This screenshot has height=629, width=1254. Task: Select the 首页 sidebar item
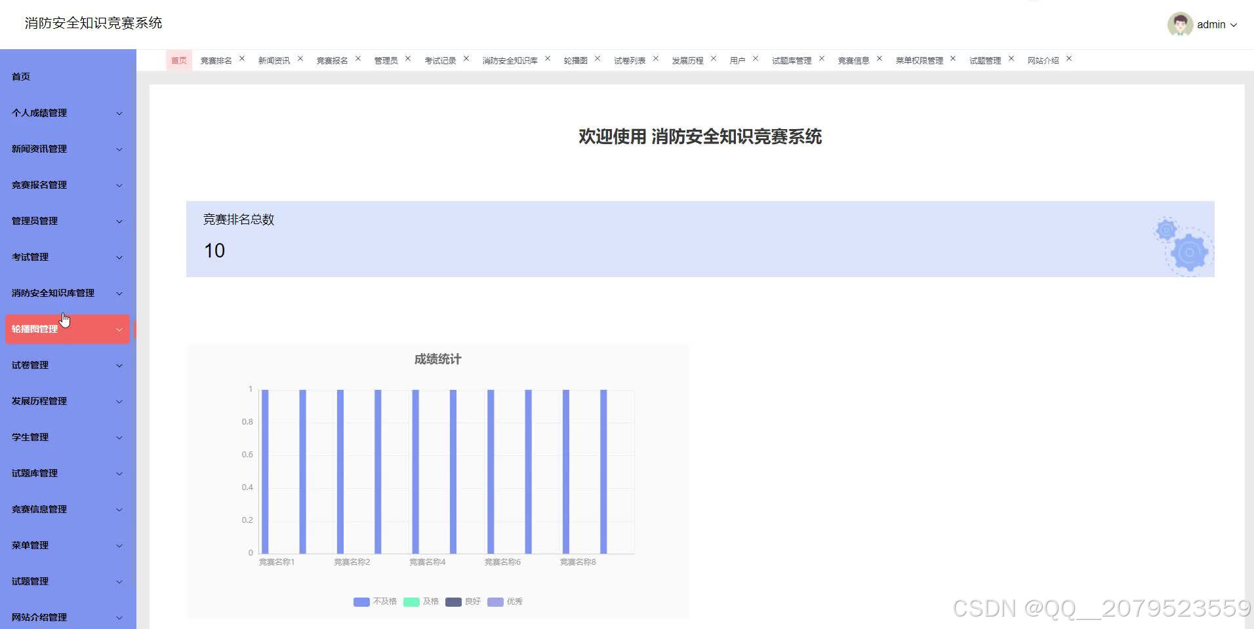[x=20, y=76]
